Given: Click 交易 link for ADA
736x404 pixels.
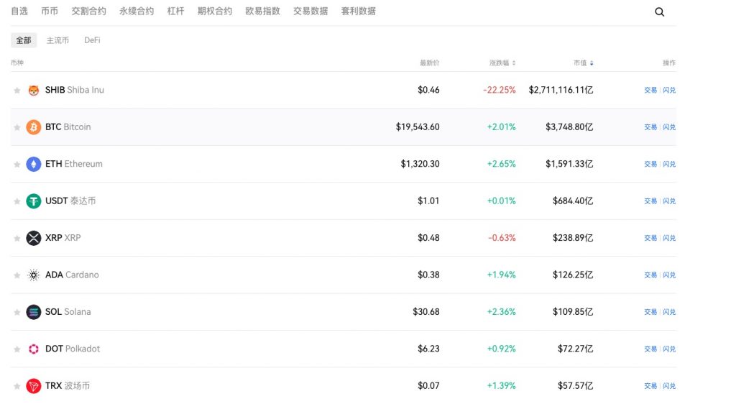Looking at the screenshot, I should tap(650, 275).
